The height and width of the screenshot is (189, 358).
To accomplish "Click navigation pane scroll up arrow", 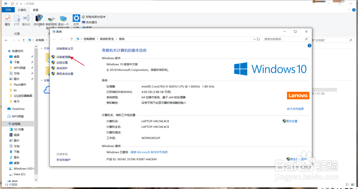I will [x=36, y=47].
